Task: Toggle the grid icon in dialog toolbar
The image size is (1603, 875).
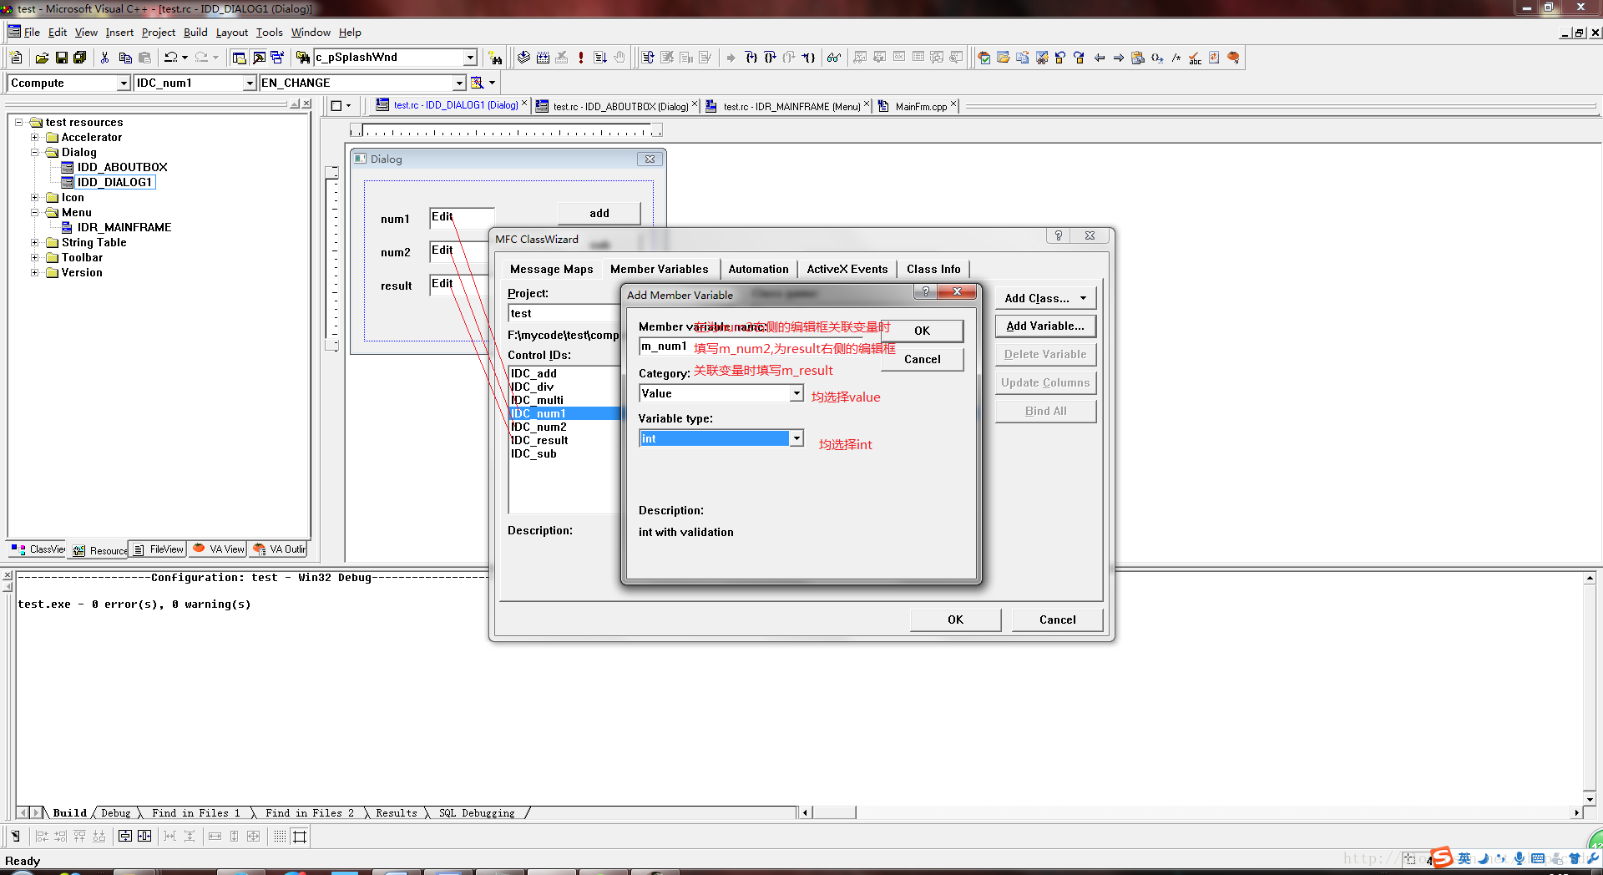Action: [280, 836]
